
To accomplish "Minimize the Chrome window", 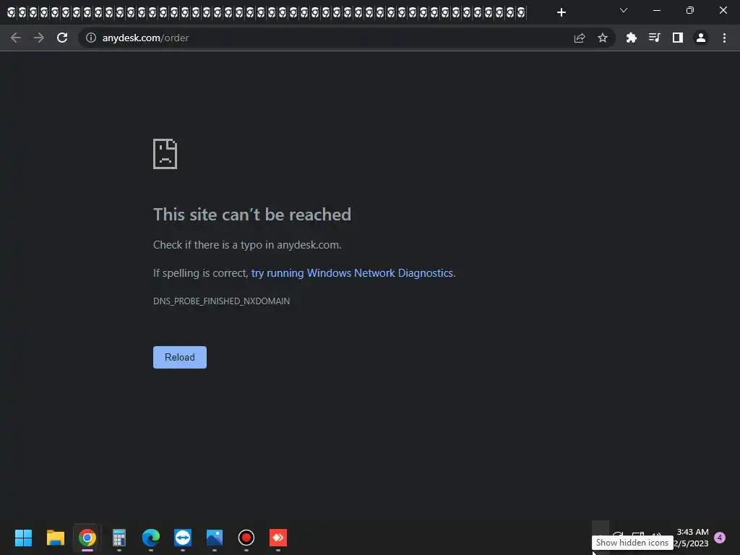I will click(656, 10).
